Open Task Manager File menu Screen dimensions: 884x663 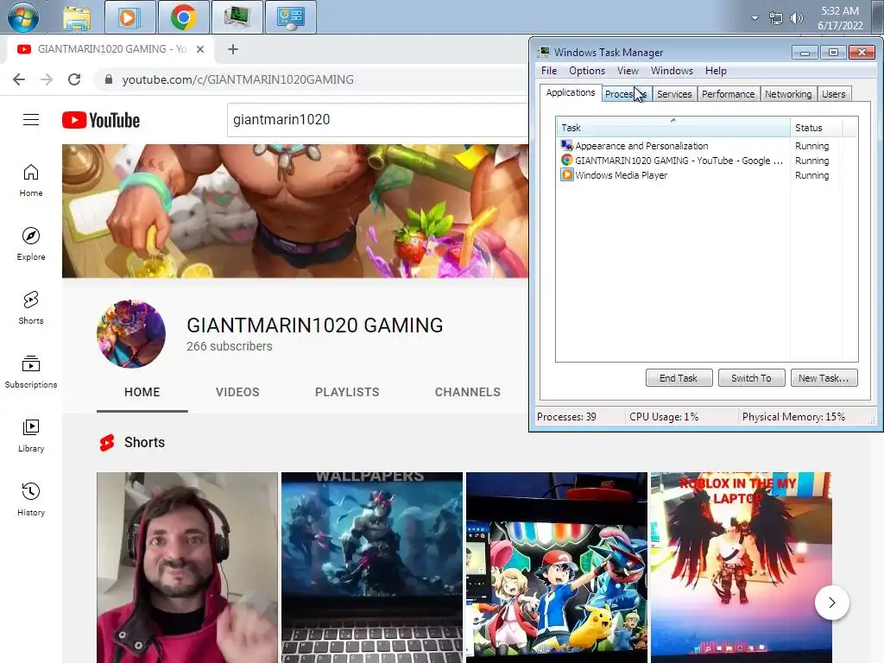548,71
